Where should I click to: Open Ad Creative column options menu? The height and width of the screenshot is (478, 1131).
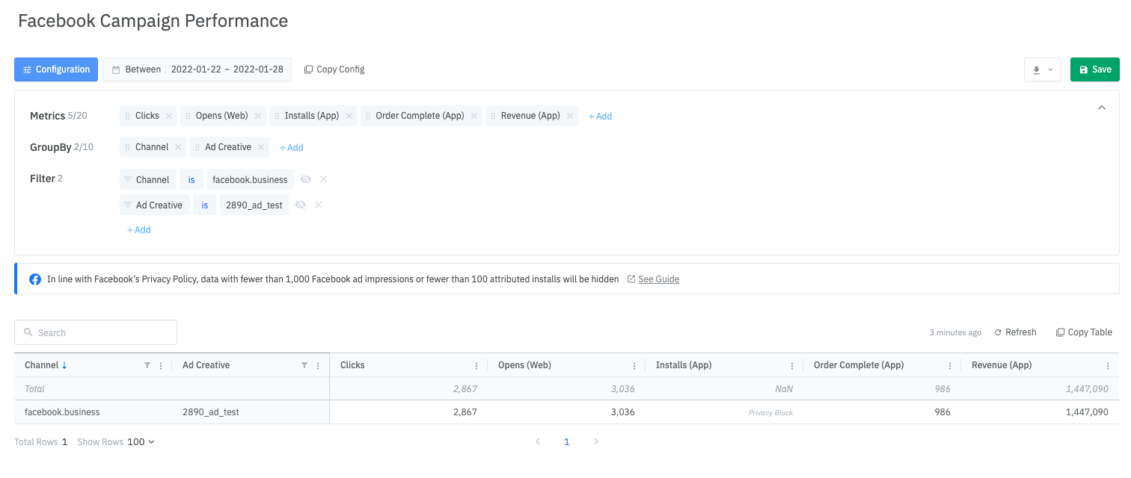point(318,366)
